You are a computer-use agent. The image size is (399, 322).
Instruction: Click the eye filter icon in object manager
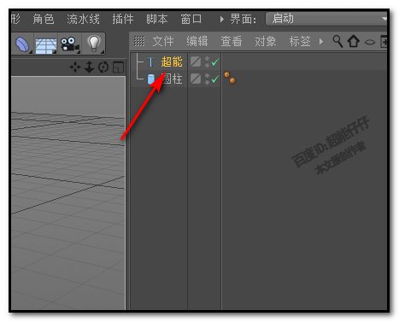click(x=370, y=42)
